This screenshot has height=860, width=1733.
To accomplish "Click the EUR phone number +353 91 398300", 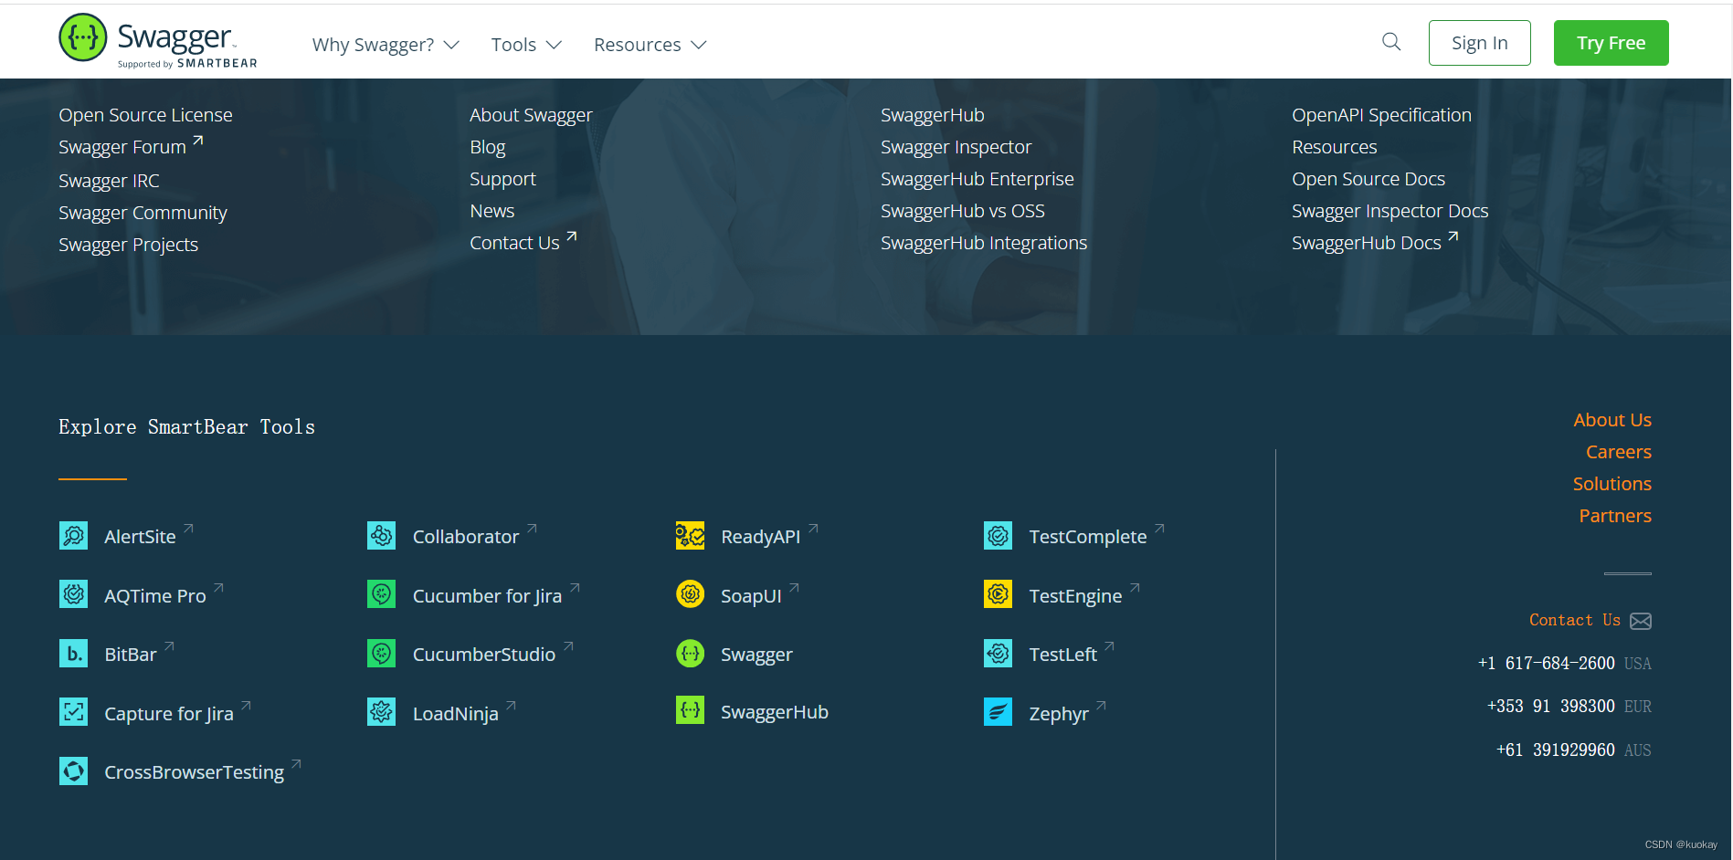I will [x=1551, y=707].
